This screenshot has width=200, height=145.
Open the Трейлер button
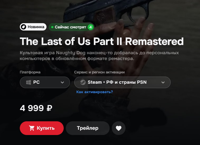(x=88, y=128)
